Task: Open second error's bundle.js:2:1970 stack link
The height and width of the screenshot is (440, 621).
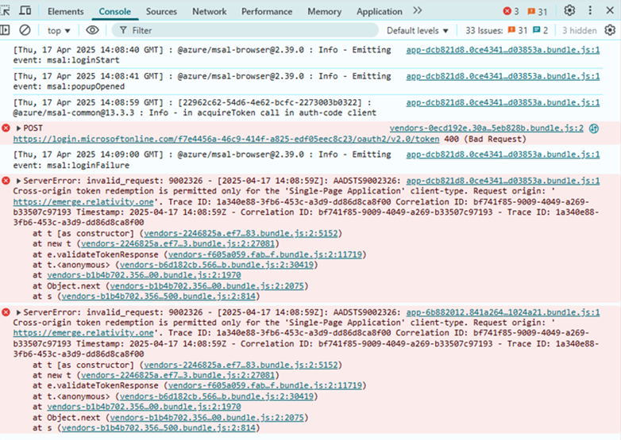Action: pos(144,407)
